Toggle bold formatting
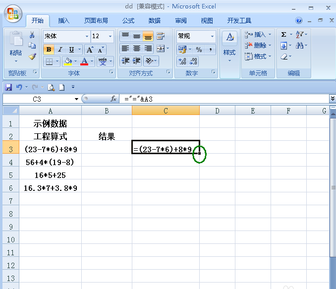The width and height of the screenshot is (336, 289). point(49,49)
